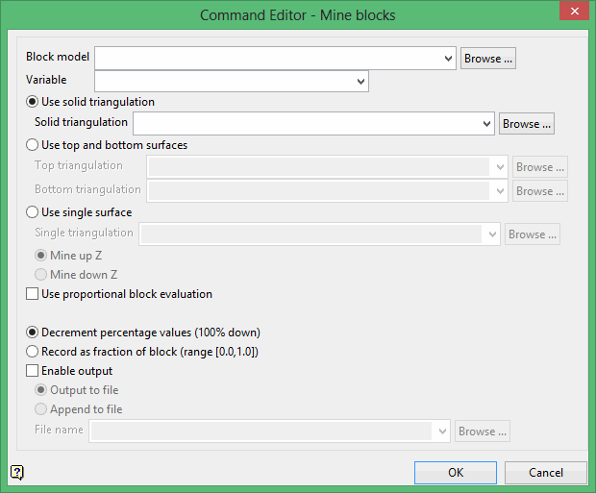The image size is (596, 493).
Task: Select the Use solid triangulation radio button
Action: (x=33, y=102)
